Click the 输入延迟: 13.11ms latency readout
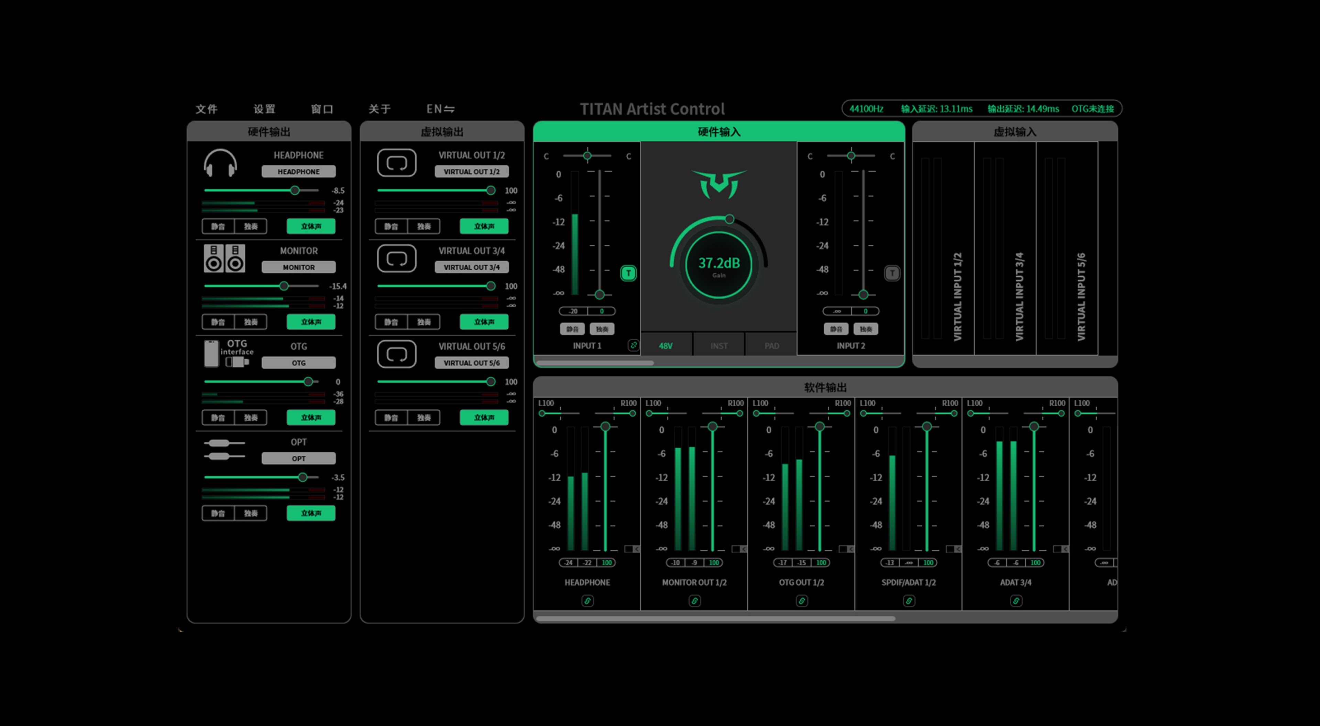The image size is (1320, 726). [937, 109]
